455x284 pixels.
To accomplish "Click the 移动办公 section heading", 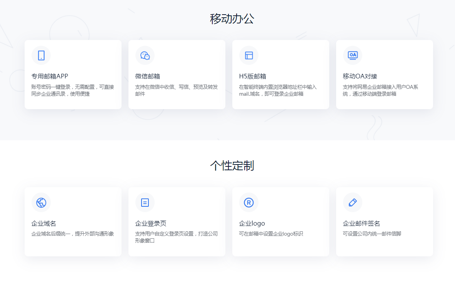I will (232, 19).
